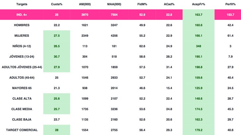Select the FidM% column header
Viewport: 241px width, 135px height.
tap(142, 4)
